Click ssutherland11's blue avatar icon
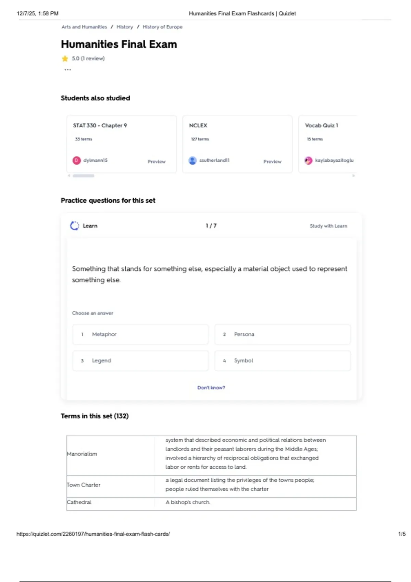This screenshot has height=582, width=411. 192,160
